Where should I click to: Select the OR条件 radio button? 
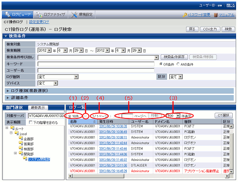[x=161, y=64]
